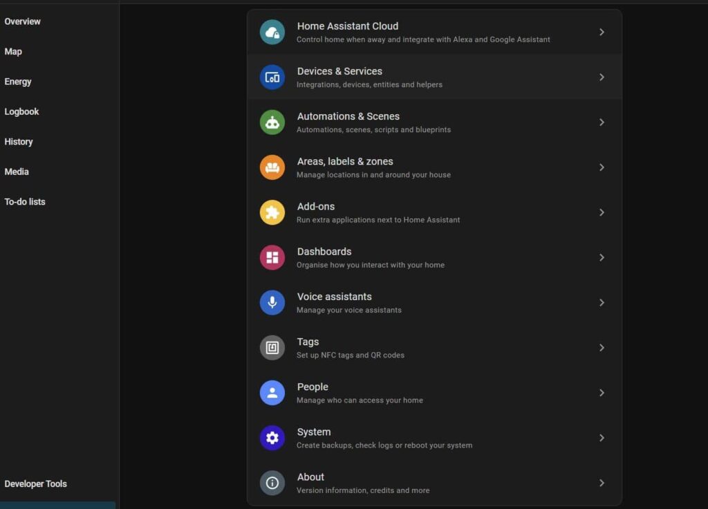Click 'Run extra applications next to Home Assistant'
Viewport: 708px width, 509px height.
(x=378, y=220)
